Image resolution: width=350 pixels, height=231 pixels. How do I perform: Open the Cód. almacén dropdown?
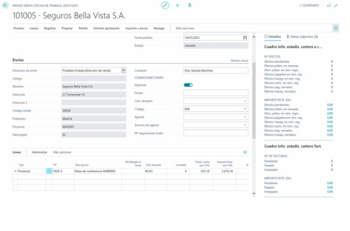pos(245,101)
